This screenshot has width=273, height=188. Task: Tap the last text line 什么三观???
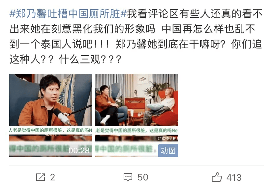[x=90, y=59]
